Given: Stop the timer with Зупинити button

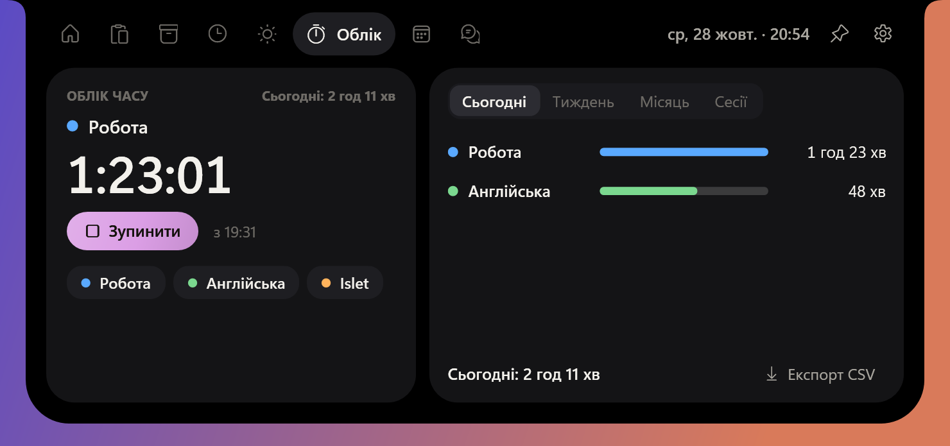Looking at the screenshot, I should (x=132, y=231).
